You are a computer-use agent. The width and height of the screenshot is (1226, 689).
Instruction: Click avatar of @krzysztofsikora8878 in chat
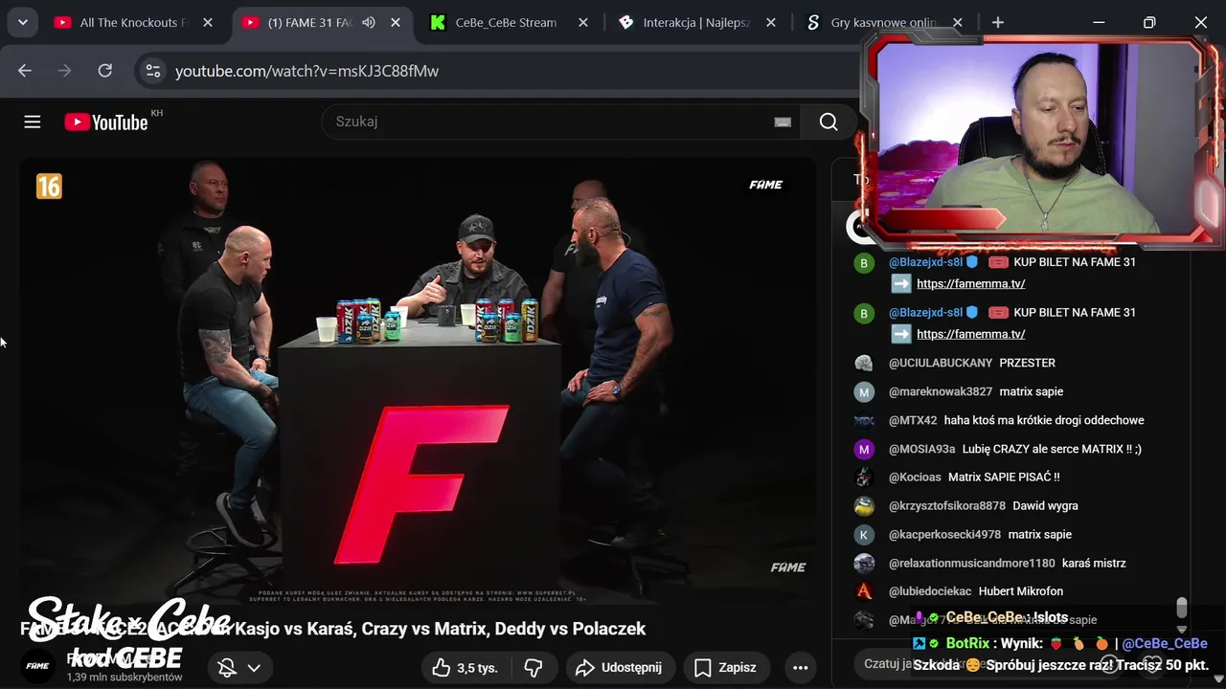(864, 506)
